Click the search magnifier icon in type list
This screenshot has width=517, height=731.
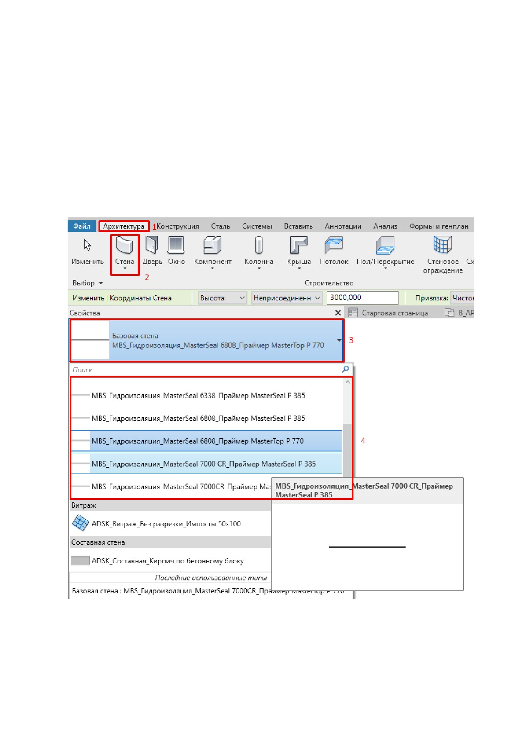pos(346,369)
